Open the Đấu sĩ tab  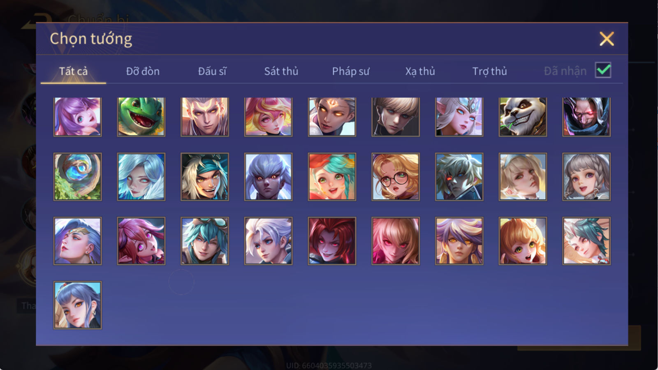[212, 71]
